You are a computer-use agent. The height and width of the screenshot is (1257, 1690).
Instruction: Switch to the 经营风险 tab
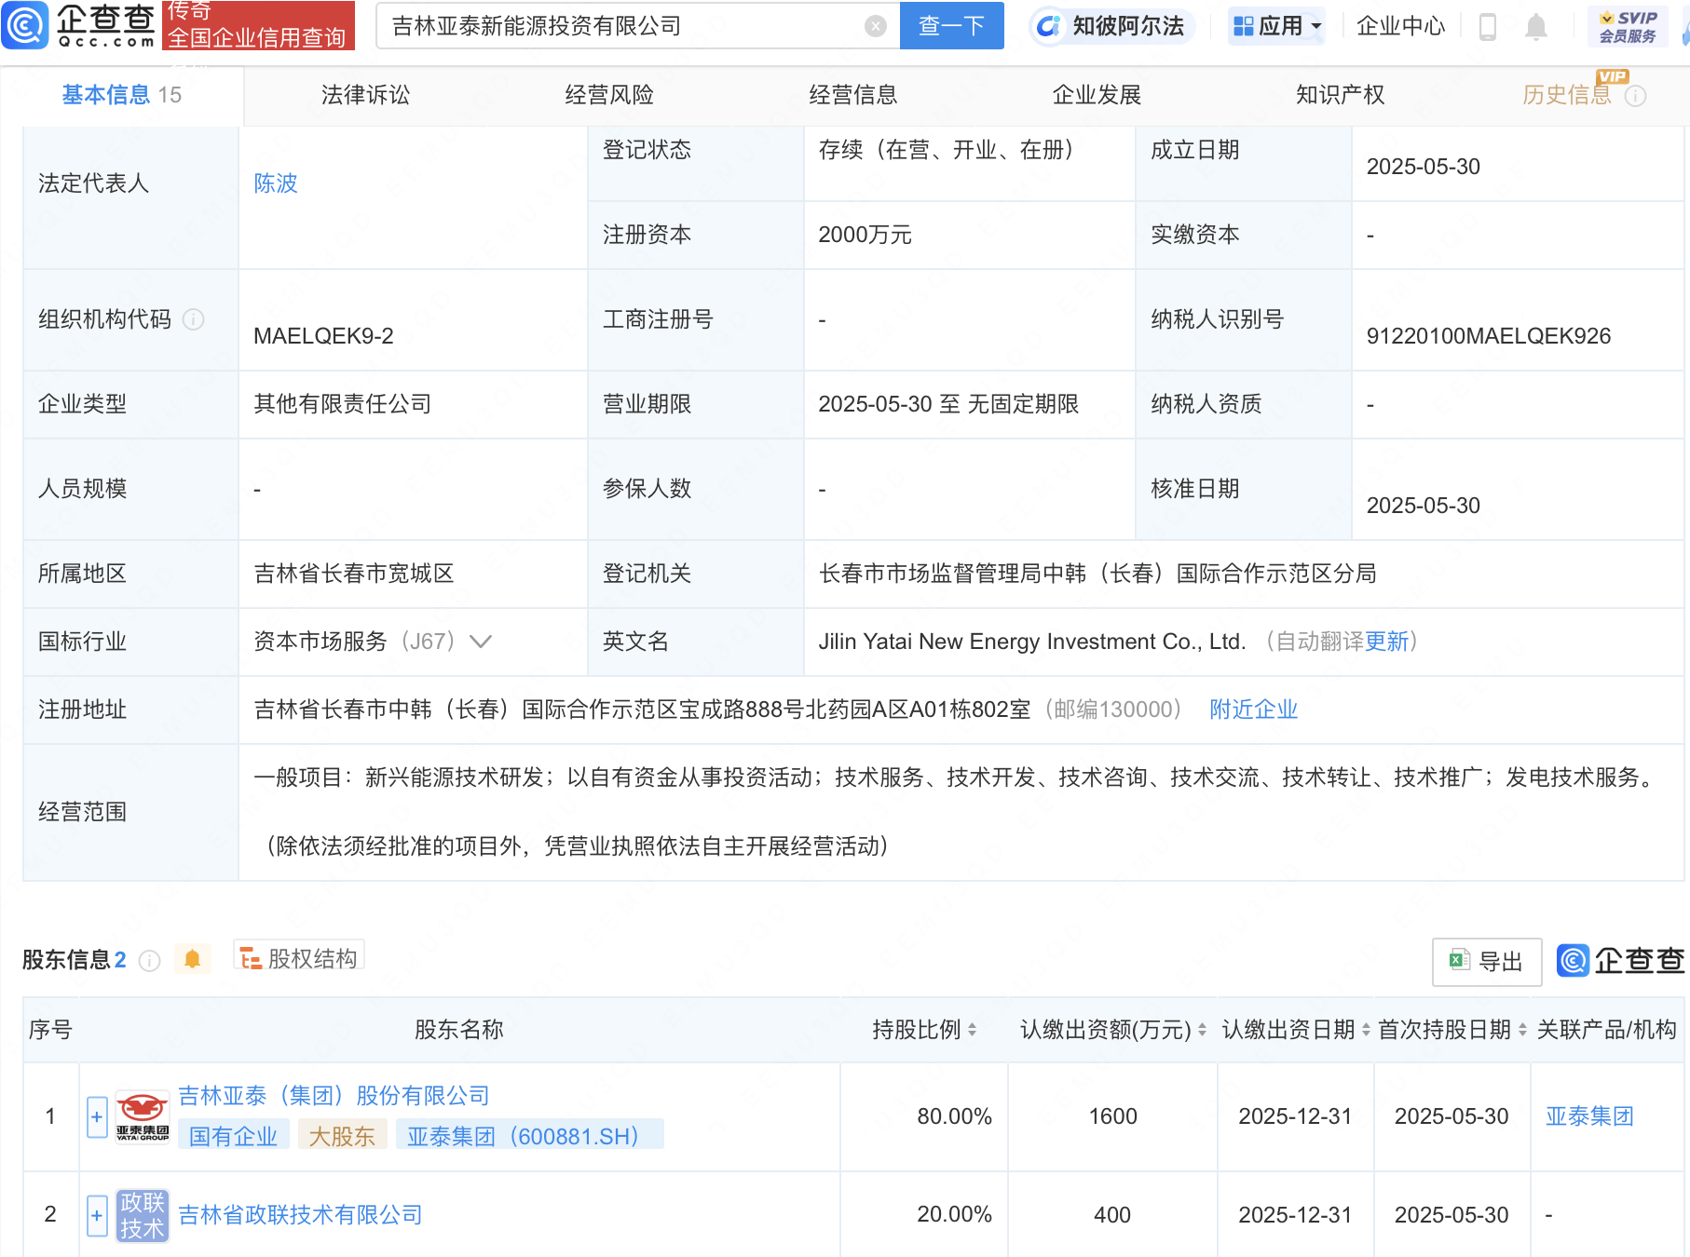coord(609,95)
